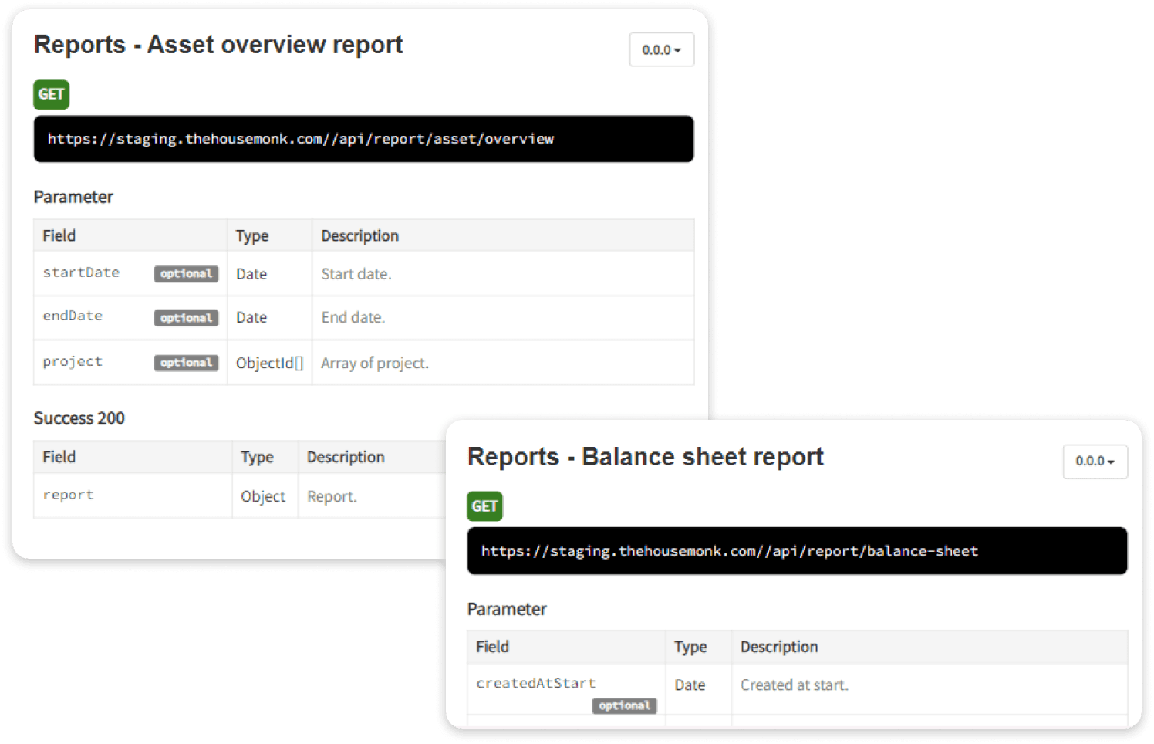Click the Success 200 section heading
This screenshot has width=1154, height=744.
[79, 418]
